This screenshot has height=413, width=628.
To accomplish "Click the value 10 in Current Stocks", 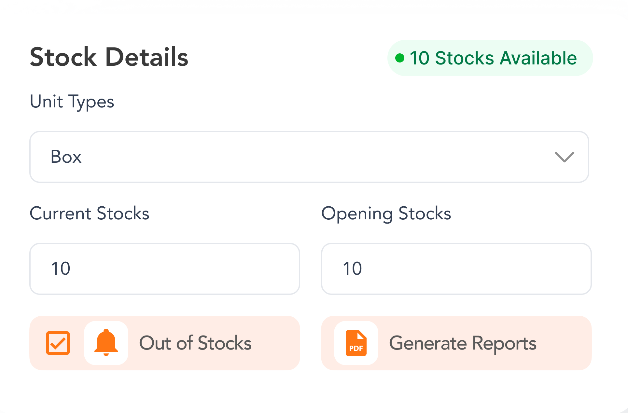I will pyautogui.click(x=61, y=269).
